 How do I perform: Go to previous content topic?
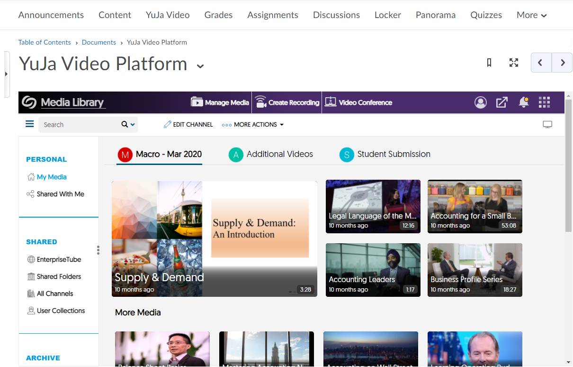541,63
